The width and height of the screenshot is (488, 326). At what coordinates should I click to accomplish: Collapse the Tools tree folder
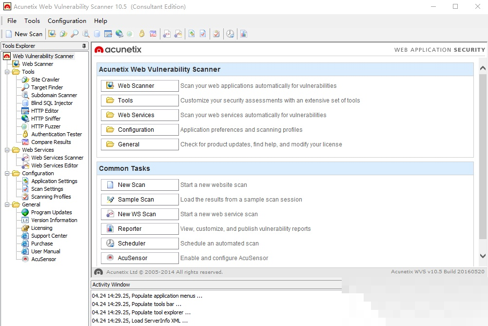click(x=7, y=72)
